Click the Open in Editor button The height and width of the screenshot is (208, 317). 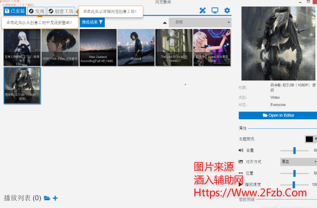coord(278,115)
